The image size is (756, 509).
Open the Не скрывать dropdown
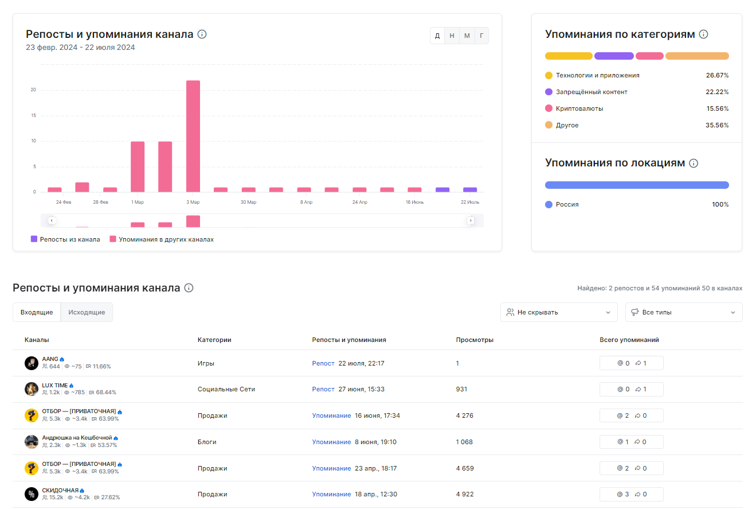559,312
